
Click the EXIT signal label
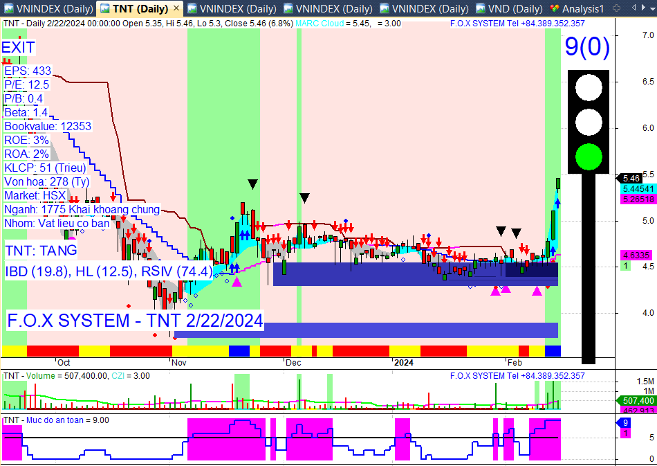pos(18,47)
